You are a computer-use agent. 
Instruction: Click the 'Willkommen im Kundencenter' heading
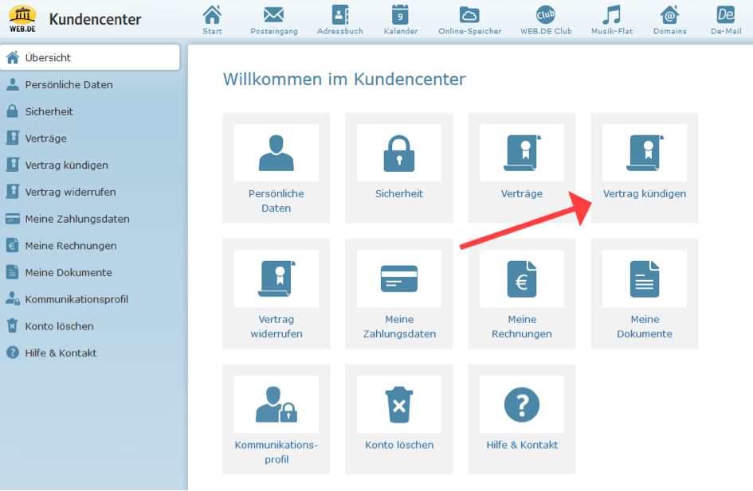point(344,79)
